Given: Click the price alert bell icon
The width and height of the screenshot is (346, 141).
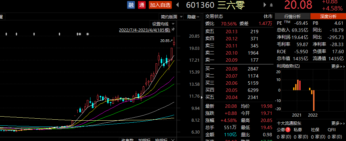Looking at the screenshot, I should pyautogui.click(x=271, y=5).
